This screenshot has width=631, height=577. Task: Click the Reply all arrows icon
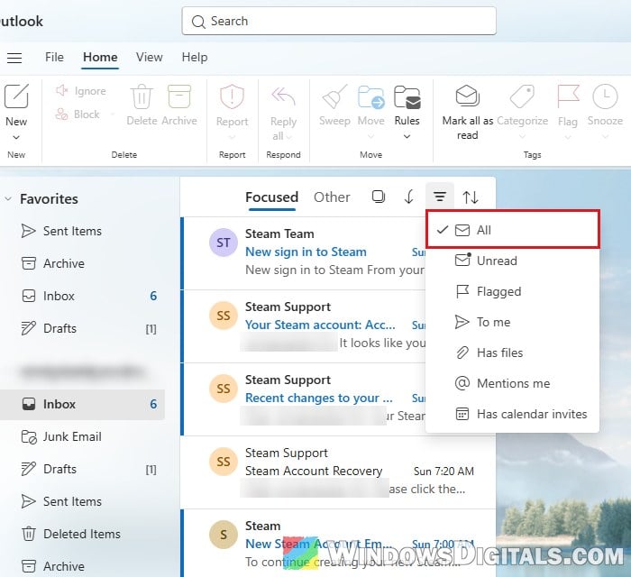[x=283, y=96]
